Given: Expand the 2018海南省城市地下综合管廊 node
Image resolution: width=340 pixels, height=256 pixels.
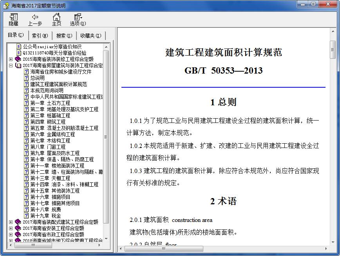Looking at the screenshot, I should click(x=11, y=240).
